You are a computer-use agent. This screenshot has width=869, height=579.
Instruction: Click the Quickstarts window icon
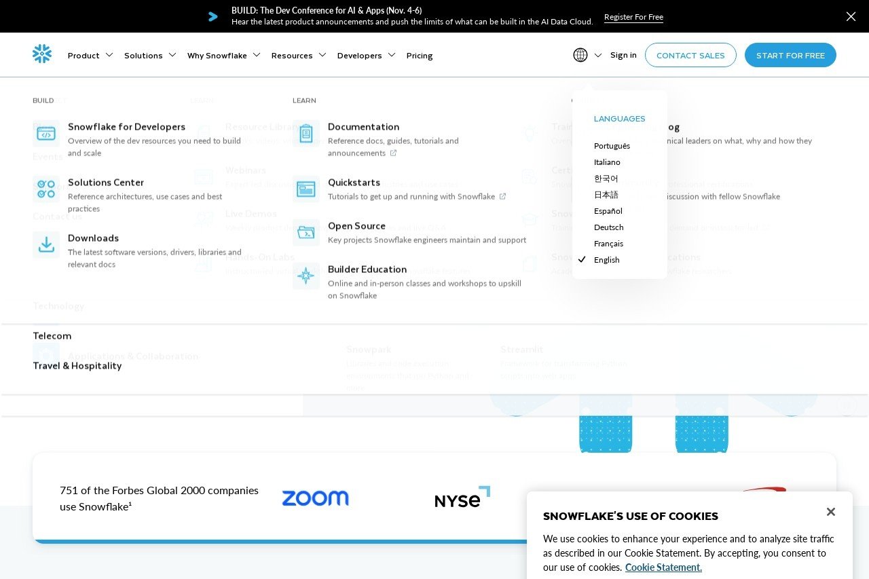[x=306, y=189]
